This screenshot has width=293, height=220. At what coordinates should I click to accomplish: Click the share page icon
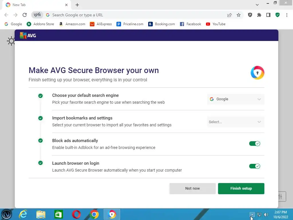tap(229, 15)
